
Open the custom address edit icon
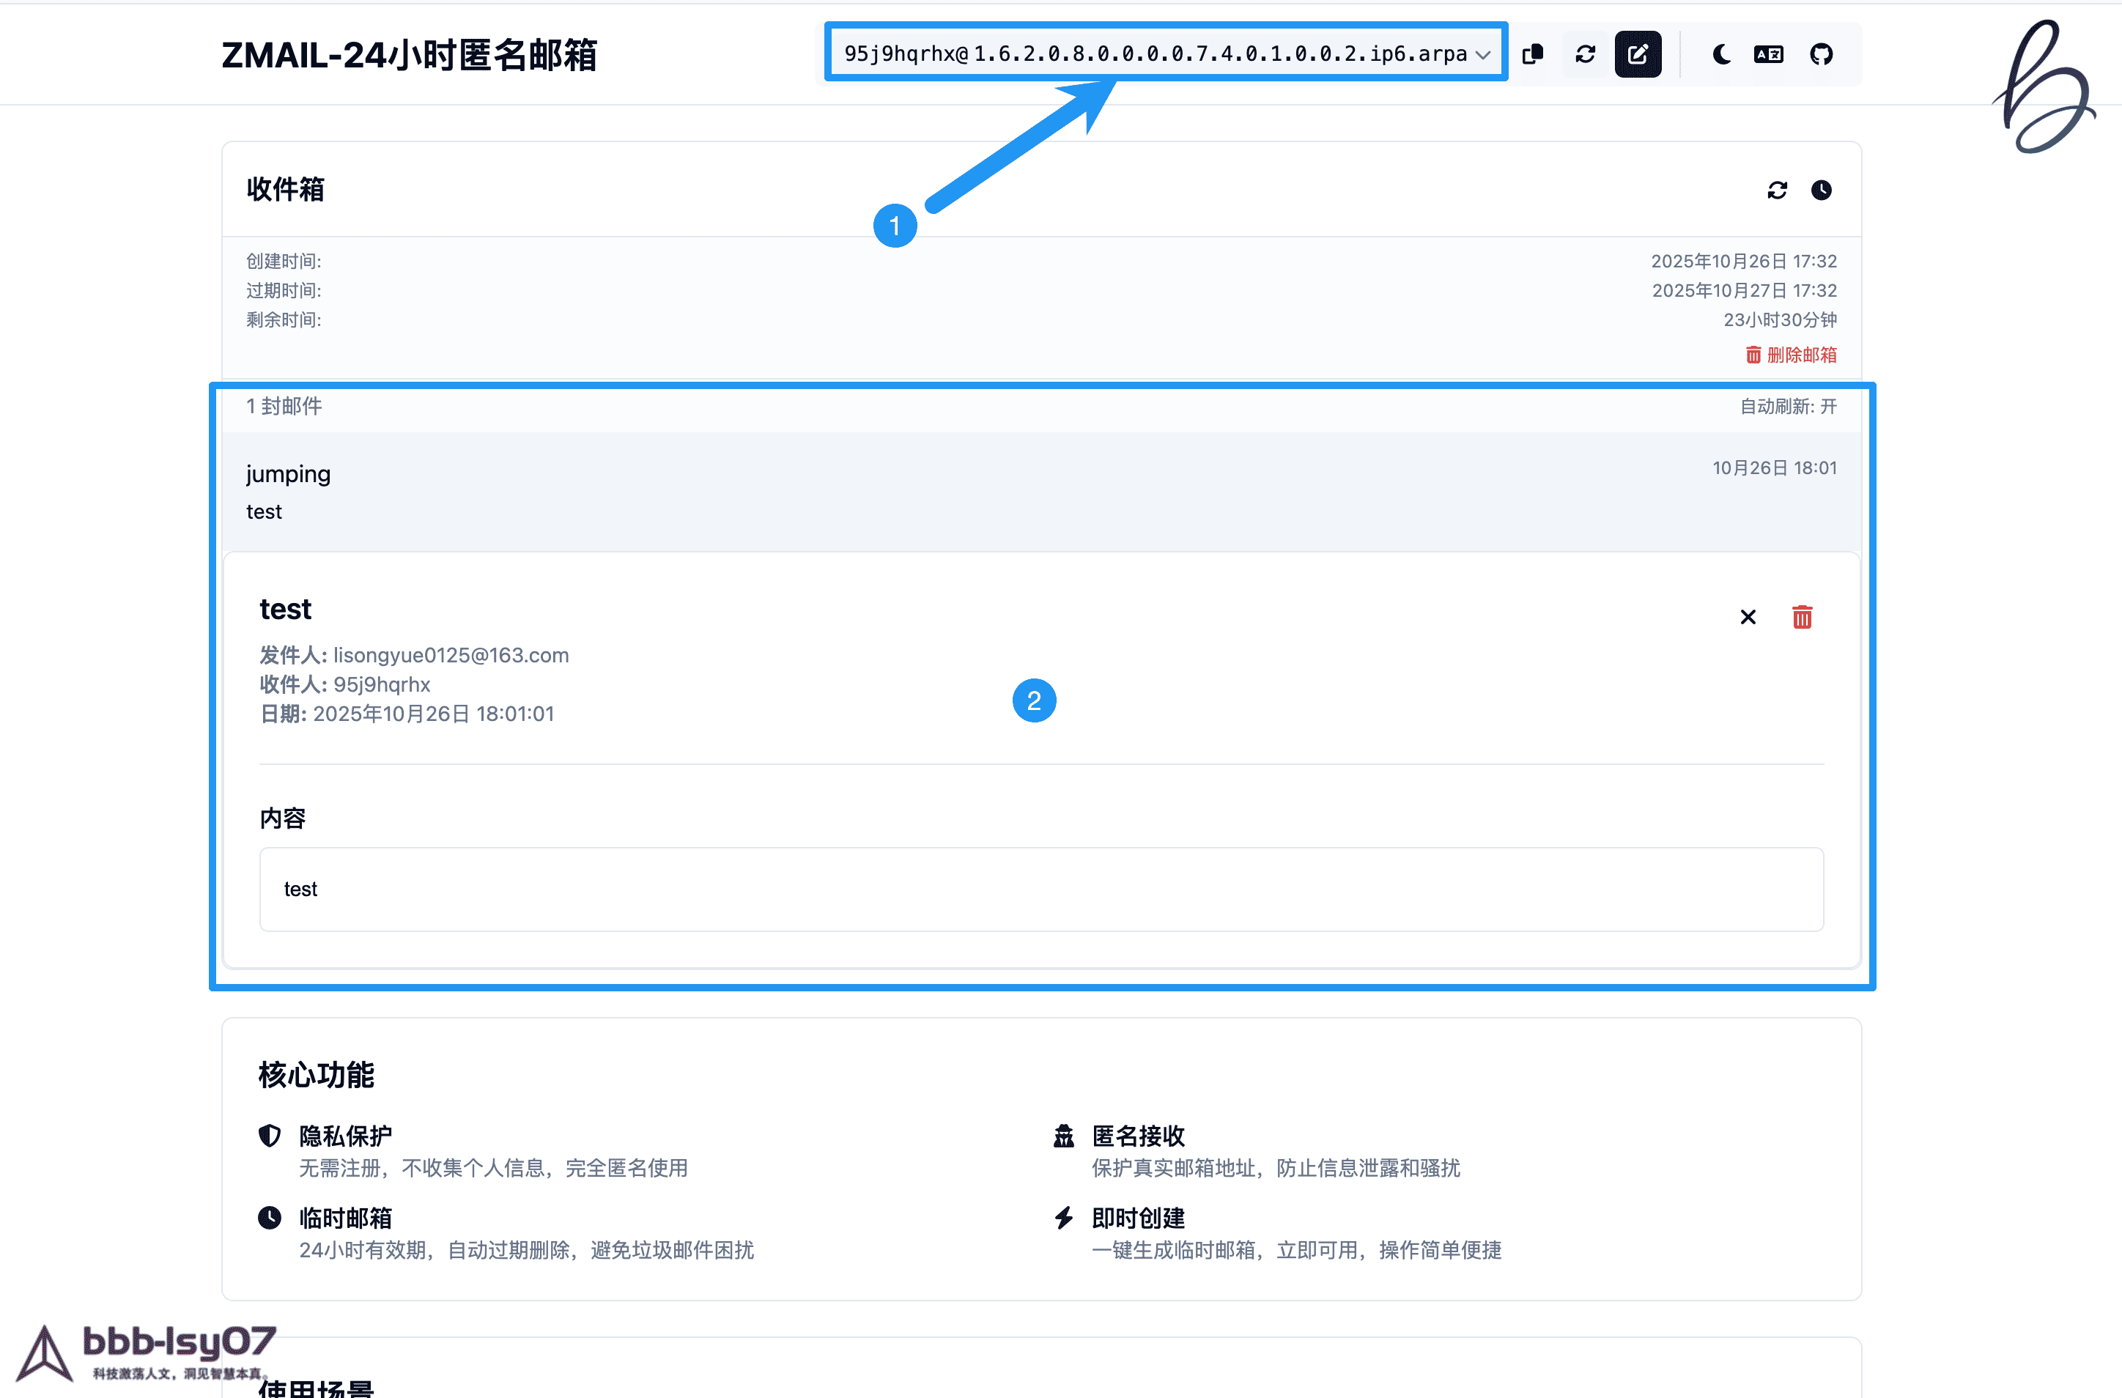coord(1638,54)
